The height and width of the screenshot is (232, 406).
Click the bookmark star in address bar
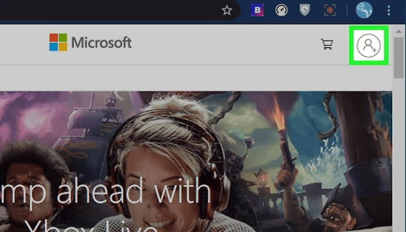coord(227,10)
